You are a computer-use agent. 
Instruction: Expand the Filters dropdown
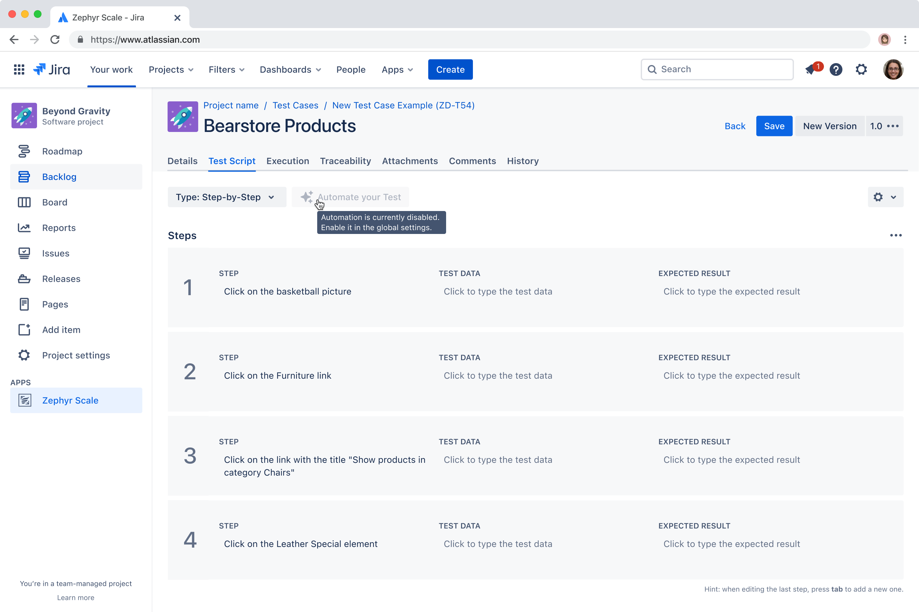point(227,69)
